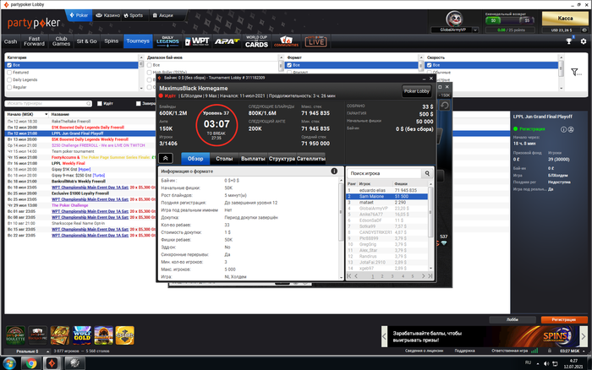The width and height of the screenshot is (592, 370).
Task: Open the partypoker LIVE icon
Action: point(315,41)
